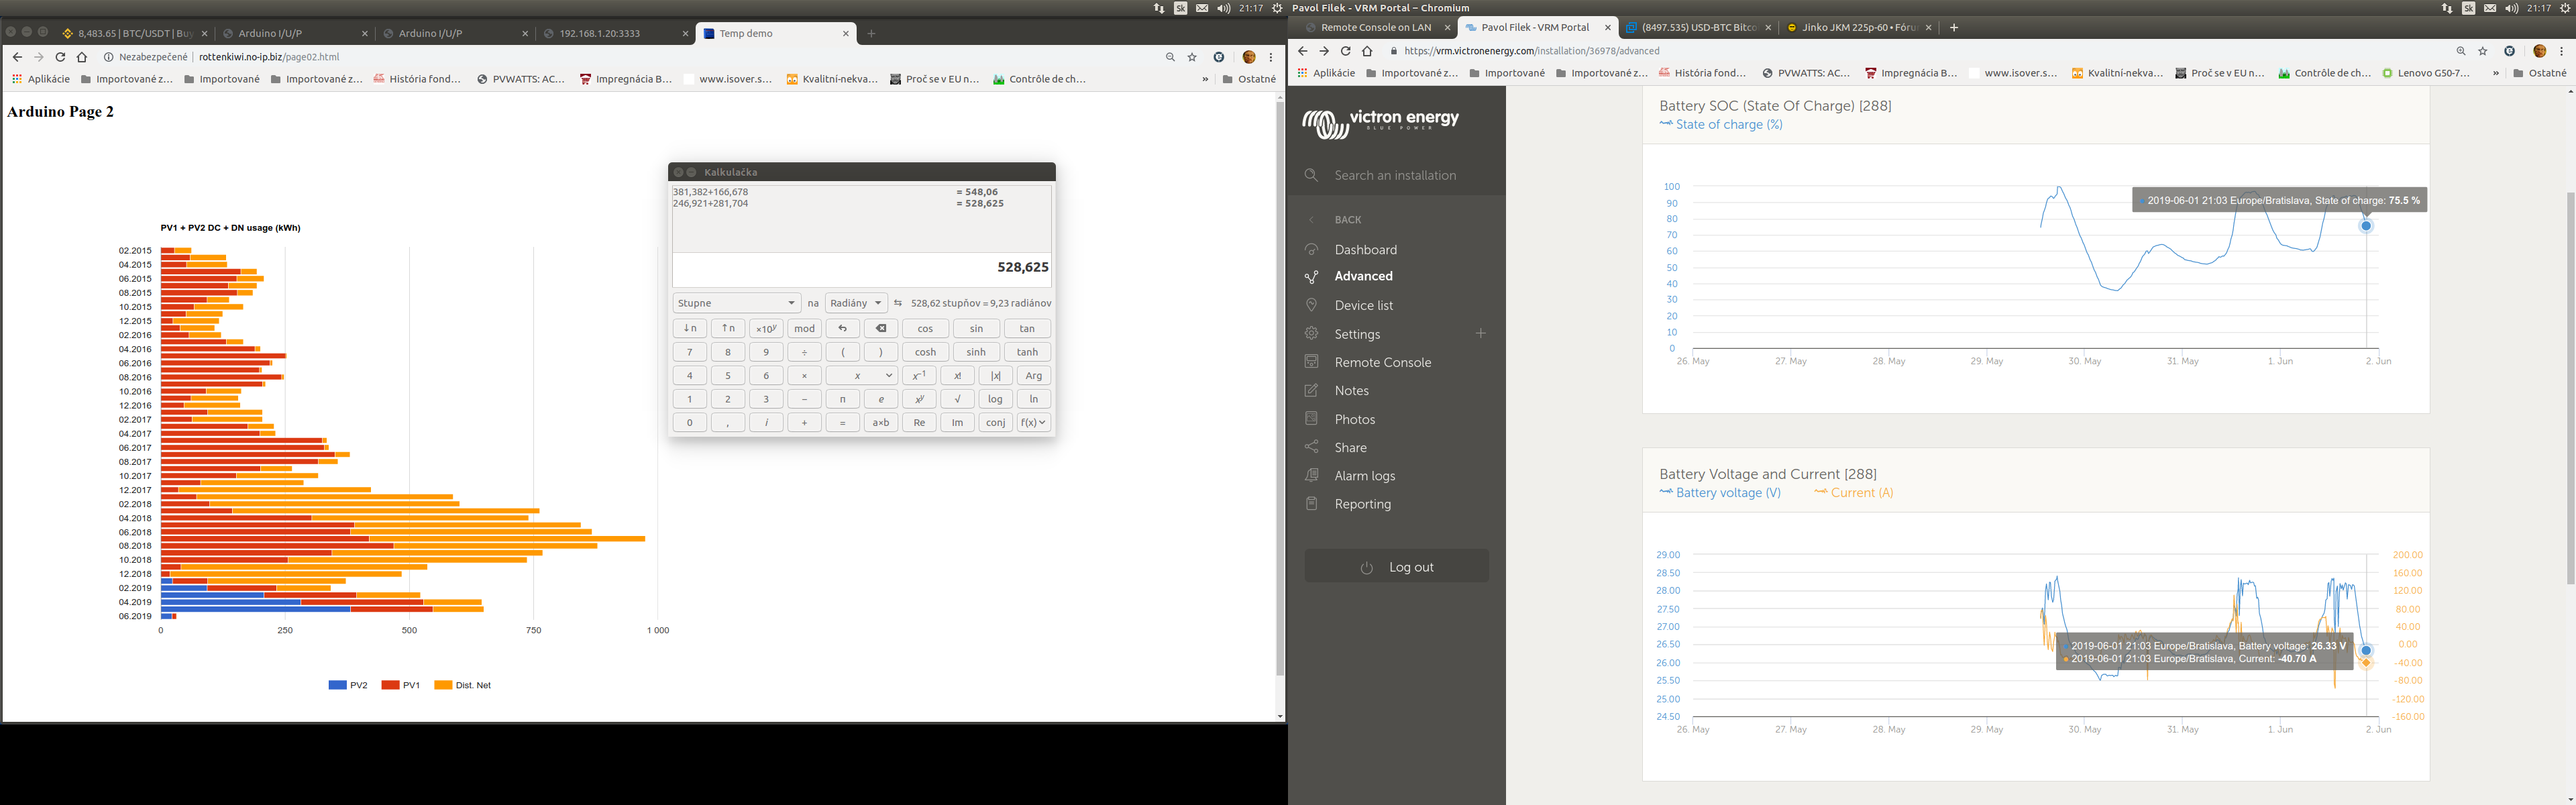
Task: Expand the f(x) functions dropdown
Action: pyautogui.click(x=1033, y=422)
